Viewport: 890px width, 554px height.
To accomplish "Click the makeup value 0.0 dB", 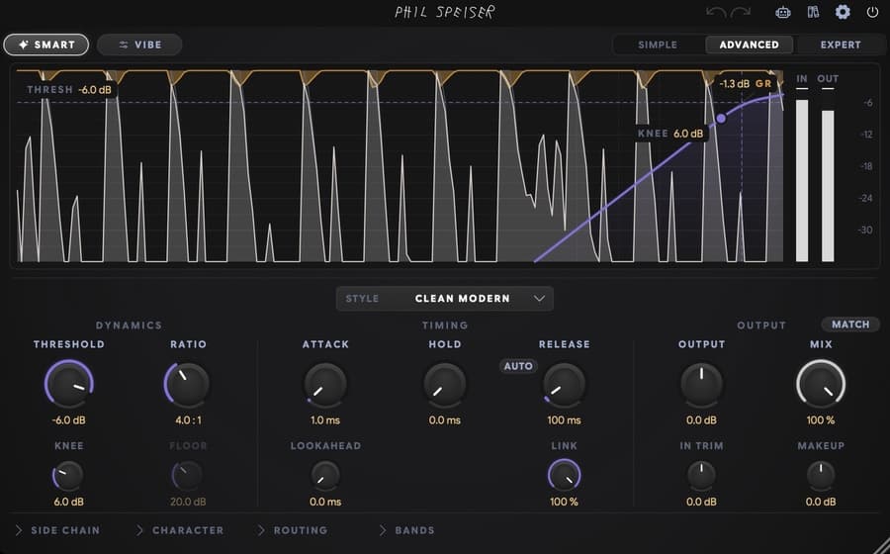I will (821, 502).
